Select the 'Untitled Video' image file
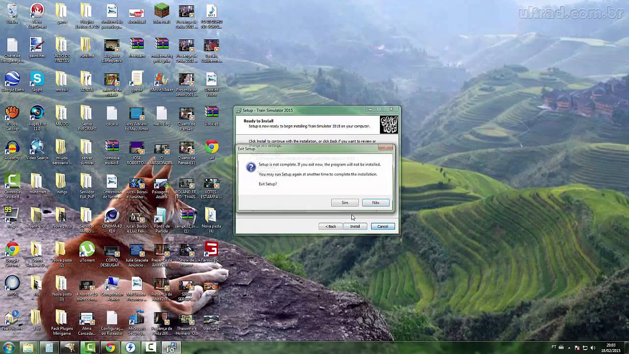The width and height of the screenshot is (629, 354). click(x=211, y=85)
